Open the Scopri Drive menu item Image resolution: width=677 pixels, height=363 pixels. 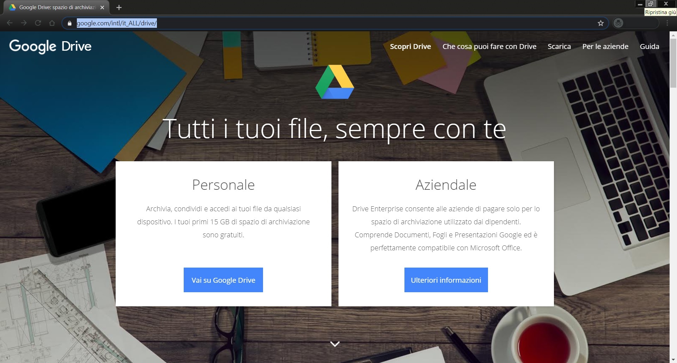[410, 46]
